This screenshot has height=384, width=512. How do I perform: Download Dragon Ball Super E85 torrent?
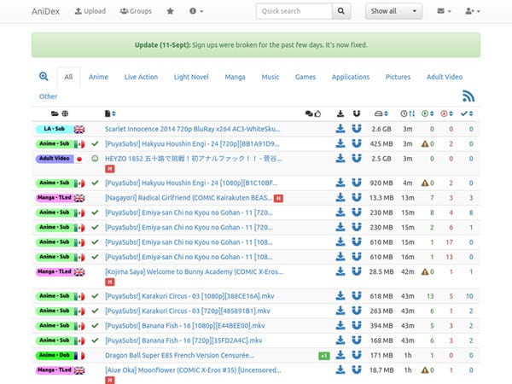coord(340,355)
